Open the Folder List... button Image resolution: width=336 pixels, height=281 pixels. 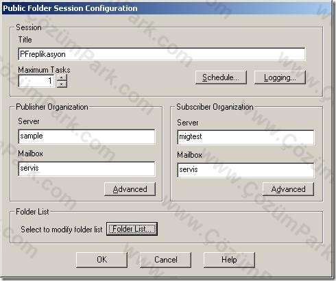click(x=132, y=229)
